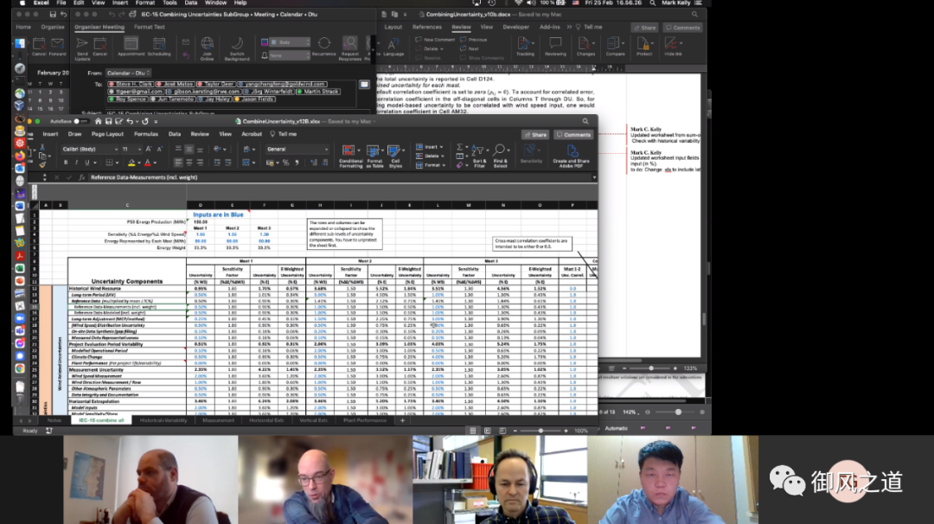
Task: Open Busy status dropdown in meeting
Action: [x=290, y=42]
